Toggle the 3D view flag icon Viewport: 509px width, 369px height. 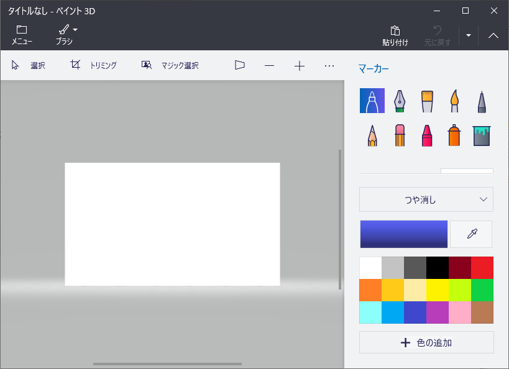[239, 65]
